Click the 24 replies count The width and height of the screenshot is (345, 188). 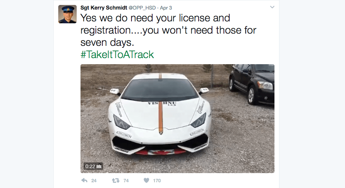[x=94, y=180]
